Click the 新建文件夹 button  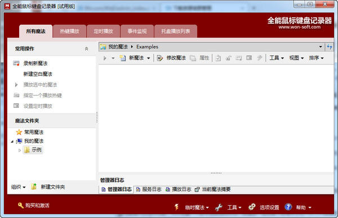pos(48,187)
